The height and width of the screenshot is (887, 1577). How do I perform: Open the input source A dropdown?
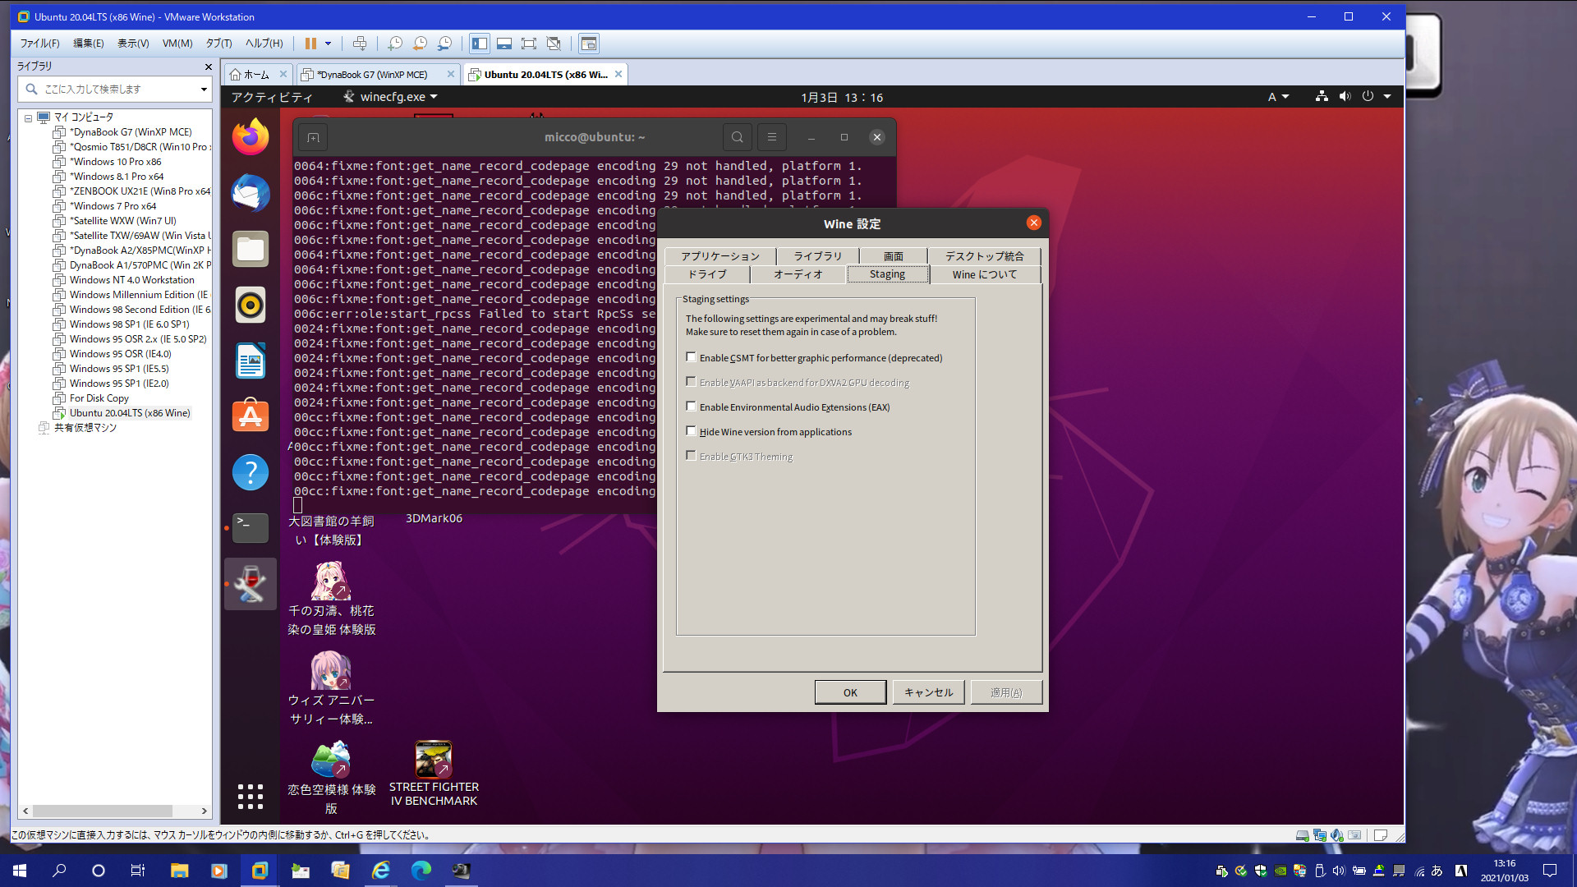tap(1278, 97)
